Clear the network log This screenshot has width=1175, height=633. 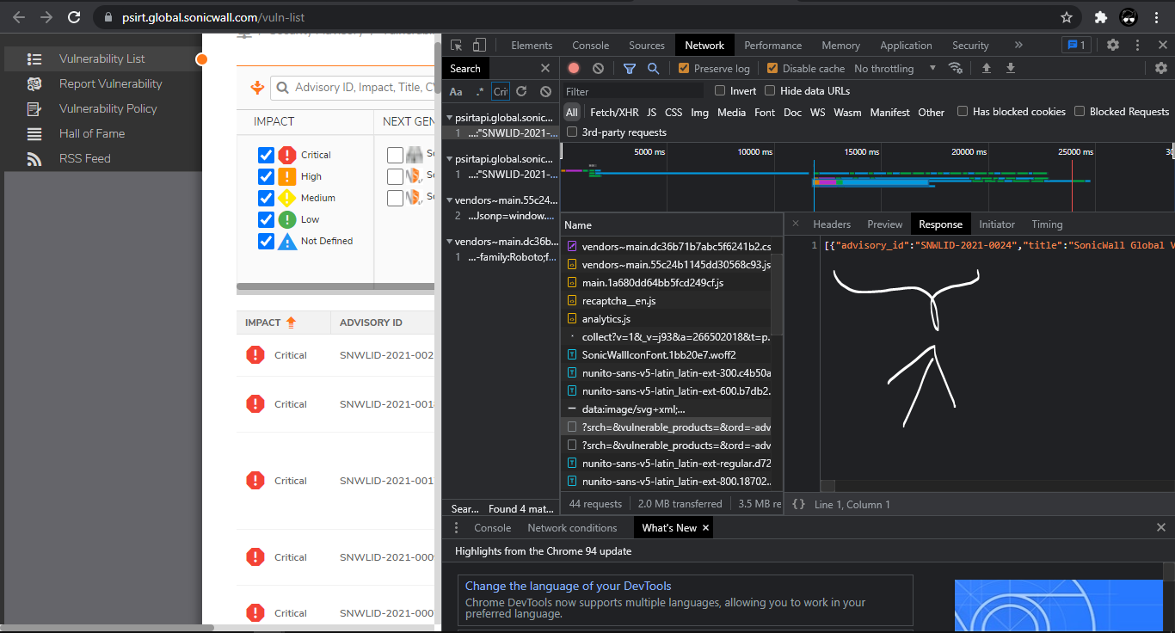(598, 68)
